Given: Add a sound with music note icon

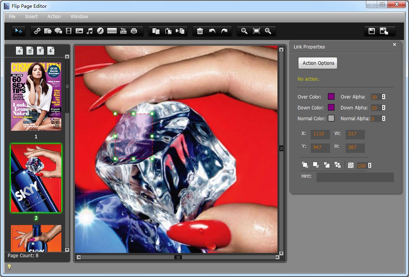Looking at the screenshot, I should 90,31.
